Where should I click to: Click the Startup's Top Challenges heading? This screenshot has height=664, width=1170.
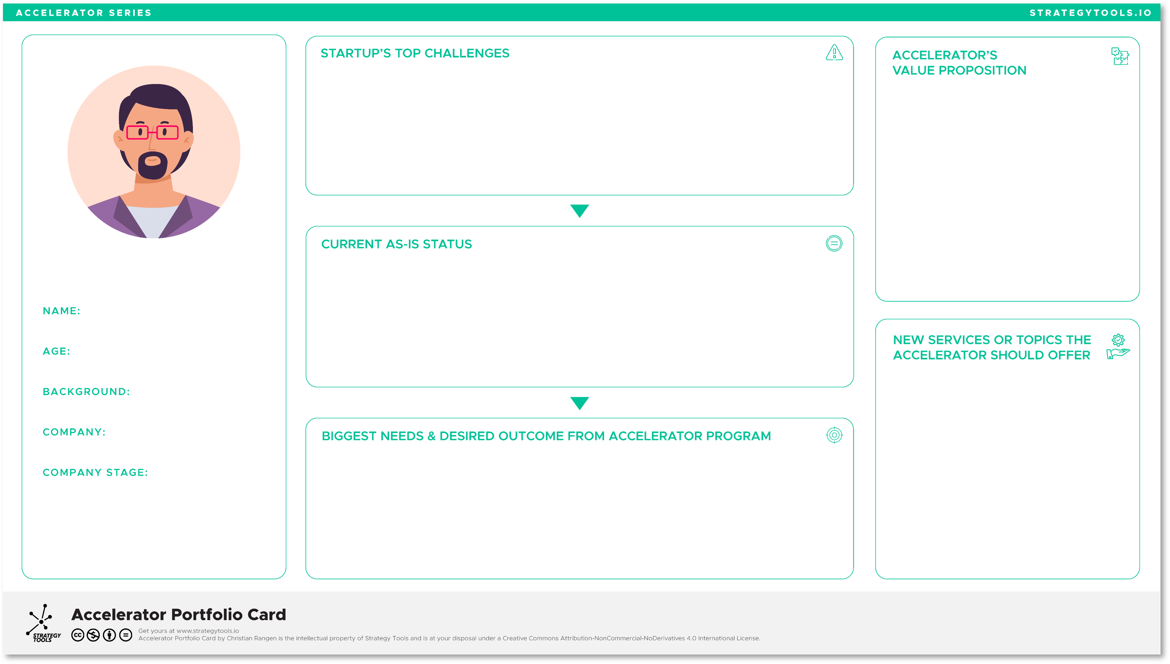[x=414, y=53]
